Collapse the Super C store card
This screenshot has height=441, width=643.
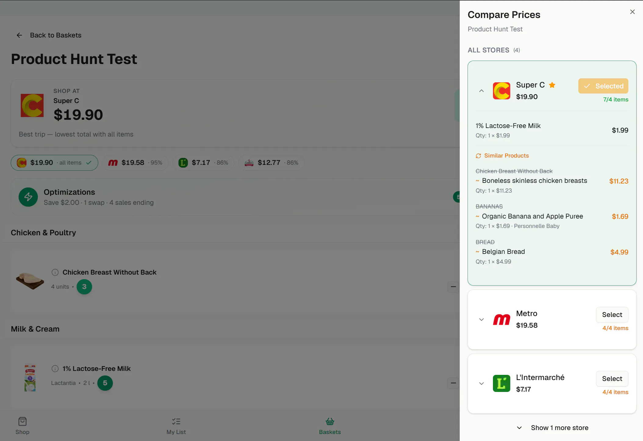481,91
